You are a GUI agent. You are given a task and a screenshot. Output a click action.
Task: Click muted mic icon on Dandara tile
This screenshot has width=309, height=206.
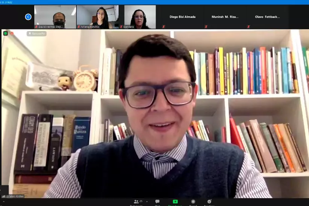click(x=121, y=27)
